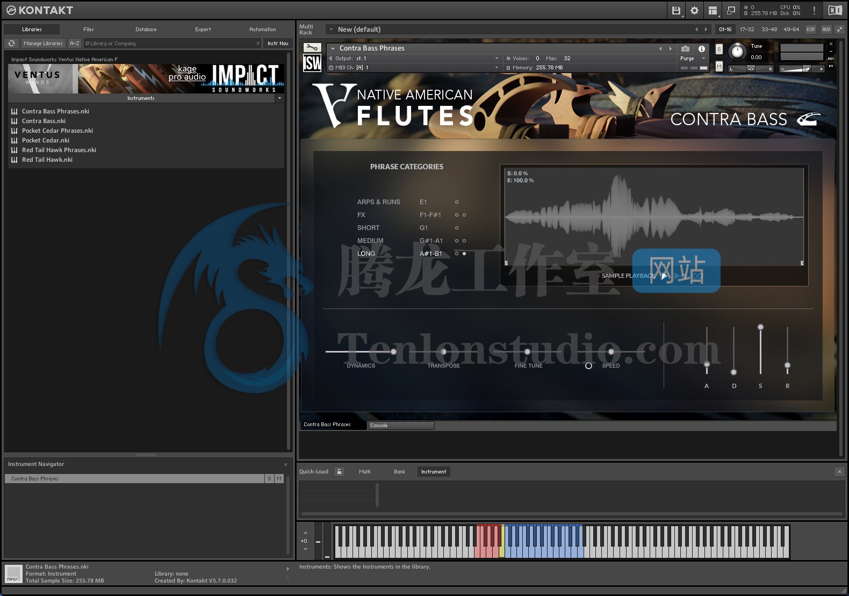Shift keyboard octave down arrow

[305, 549]
